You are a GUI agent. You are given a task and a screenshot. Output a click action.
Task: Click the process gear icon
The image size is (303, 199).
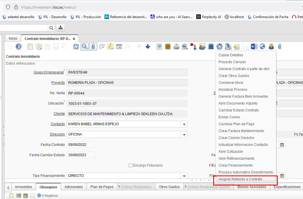pos(220,47)
